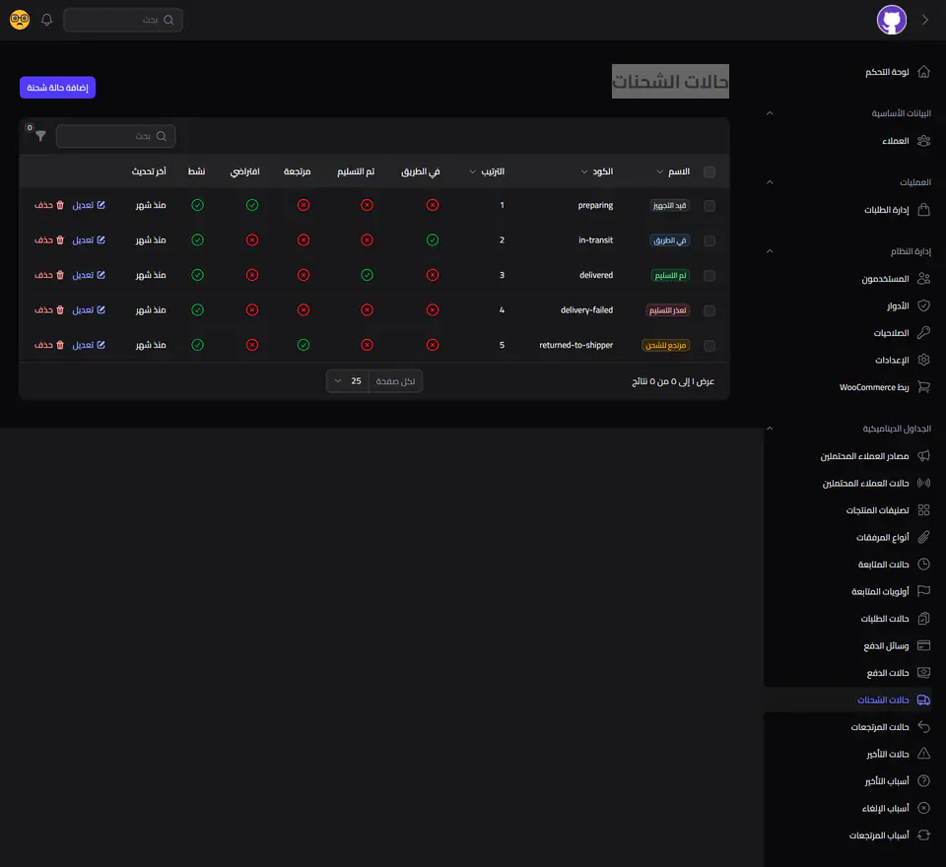The image size is (946, 867).
Task: Check the box for the in-transit row
Action: click(709, 240)
